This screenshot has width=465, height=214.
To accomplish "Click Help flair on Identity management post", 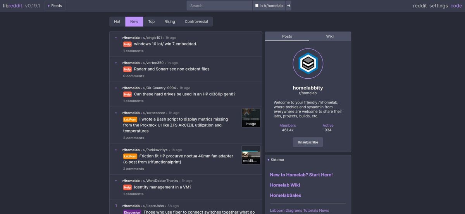I will [127, 187].
